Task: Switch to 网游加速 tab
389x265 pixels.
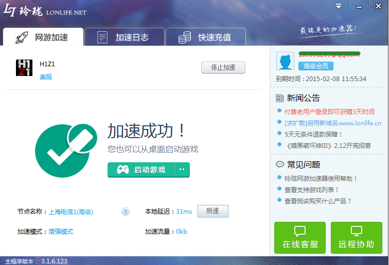Action: 43,37
